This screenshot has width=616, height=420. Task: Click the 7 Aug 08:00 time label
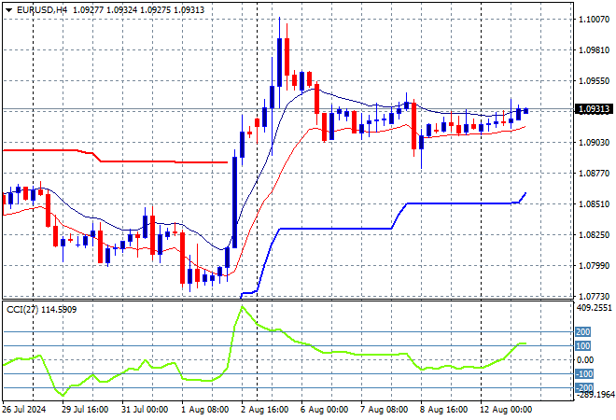point(385,410)
